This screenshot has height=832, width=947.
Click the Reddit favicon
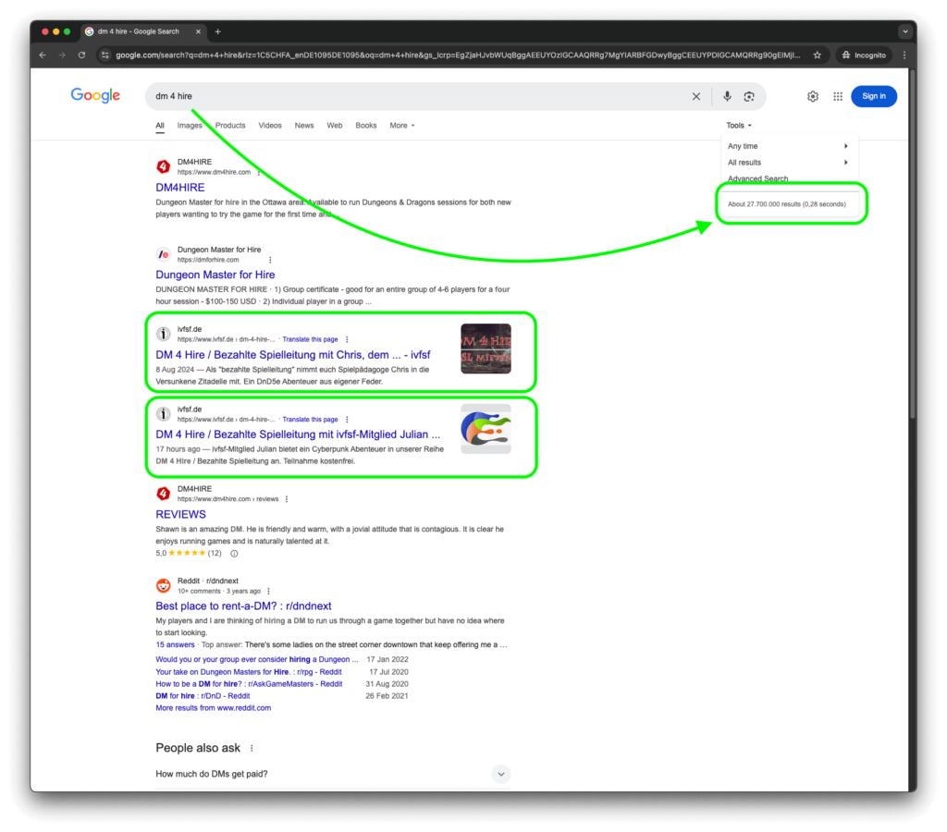pyautogui.click(x=163, y=585)
